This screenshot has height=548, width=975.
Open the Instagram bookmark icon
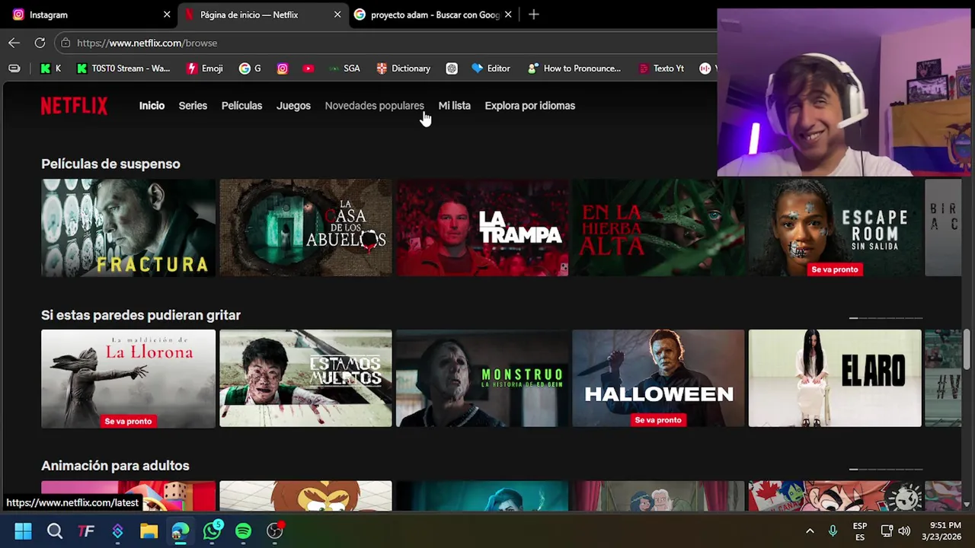coord(283,68)
